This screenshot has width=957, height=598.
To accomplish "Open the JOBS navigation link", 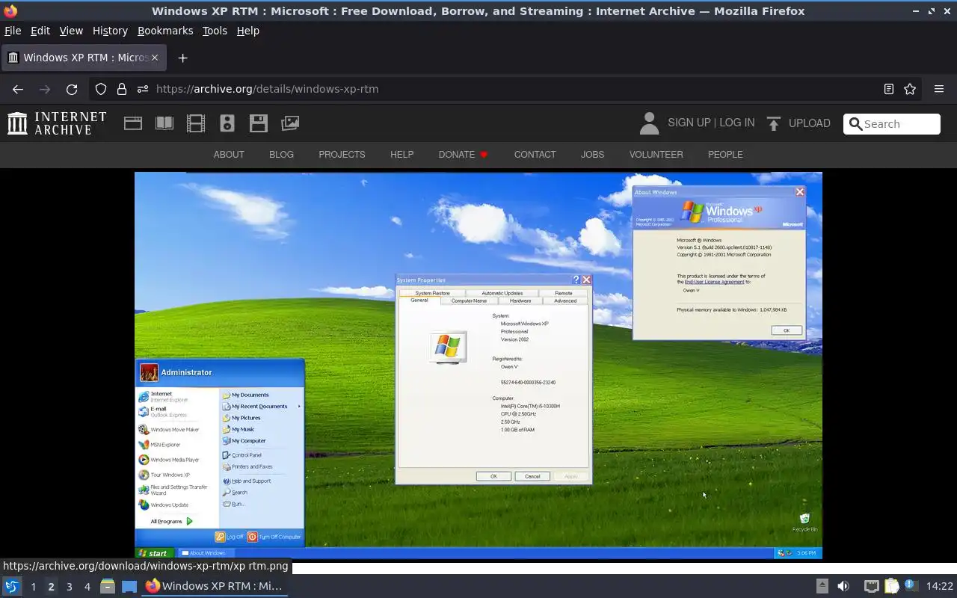I will point(592,155).
